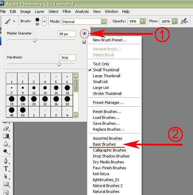Enable the Airbrush option icon

pyautogui.click(x=184, y=21)
